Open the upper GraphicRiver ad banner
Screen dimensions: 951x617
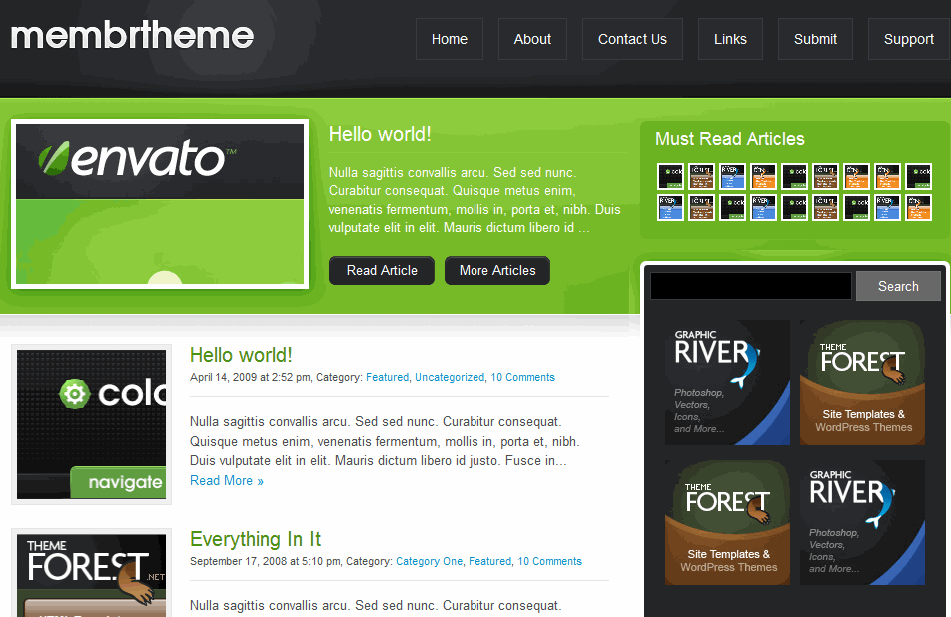click(x=728, y=383)
